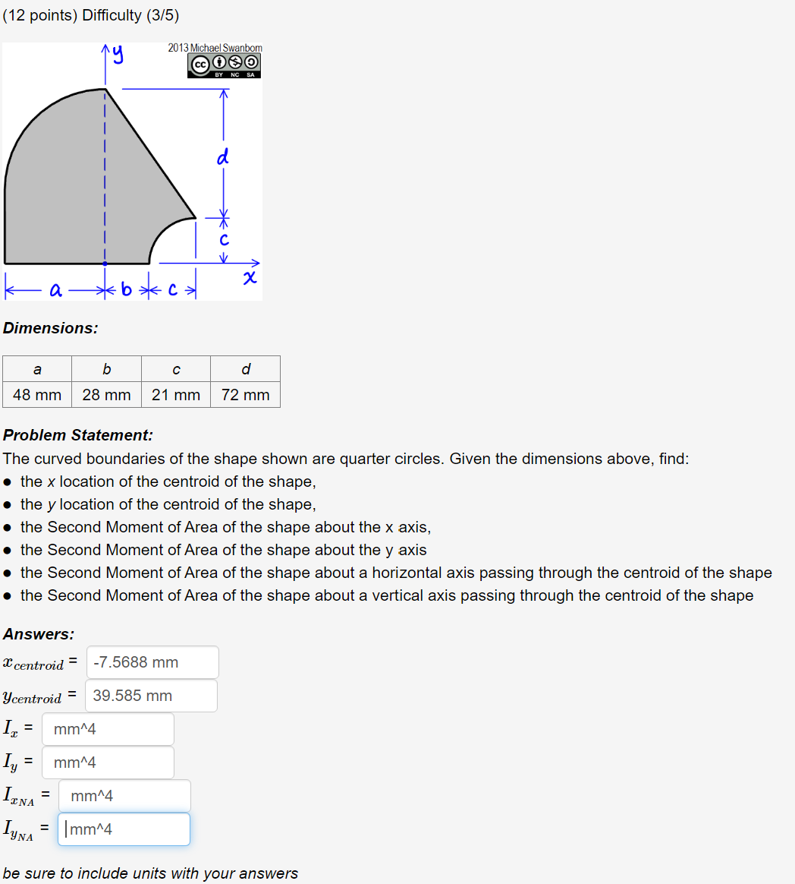Select the '21 mm' cell under column c
Viewport: 795px width, 884px height.
click(175, 394)
